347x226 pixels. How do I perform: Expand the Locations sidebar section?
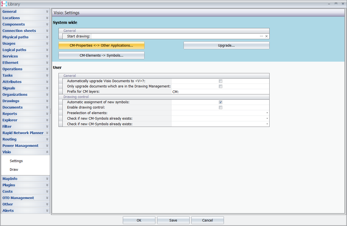(25, 18)
